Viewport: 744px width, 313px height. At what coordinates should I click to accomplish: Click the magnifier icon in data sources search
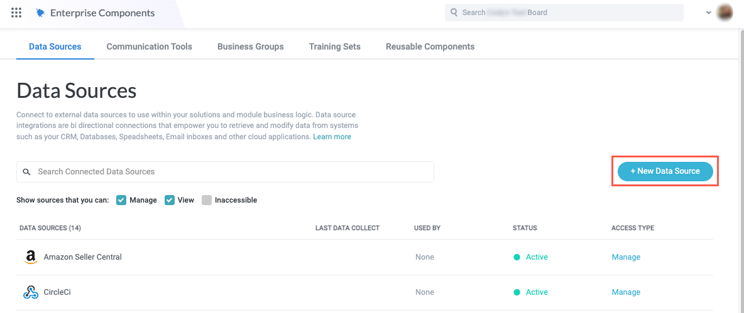[x=26, y=172]
